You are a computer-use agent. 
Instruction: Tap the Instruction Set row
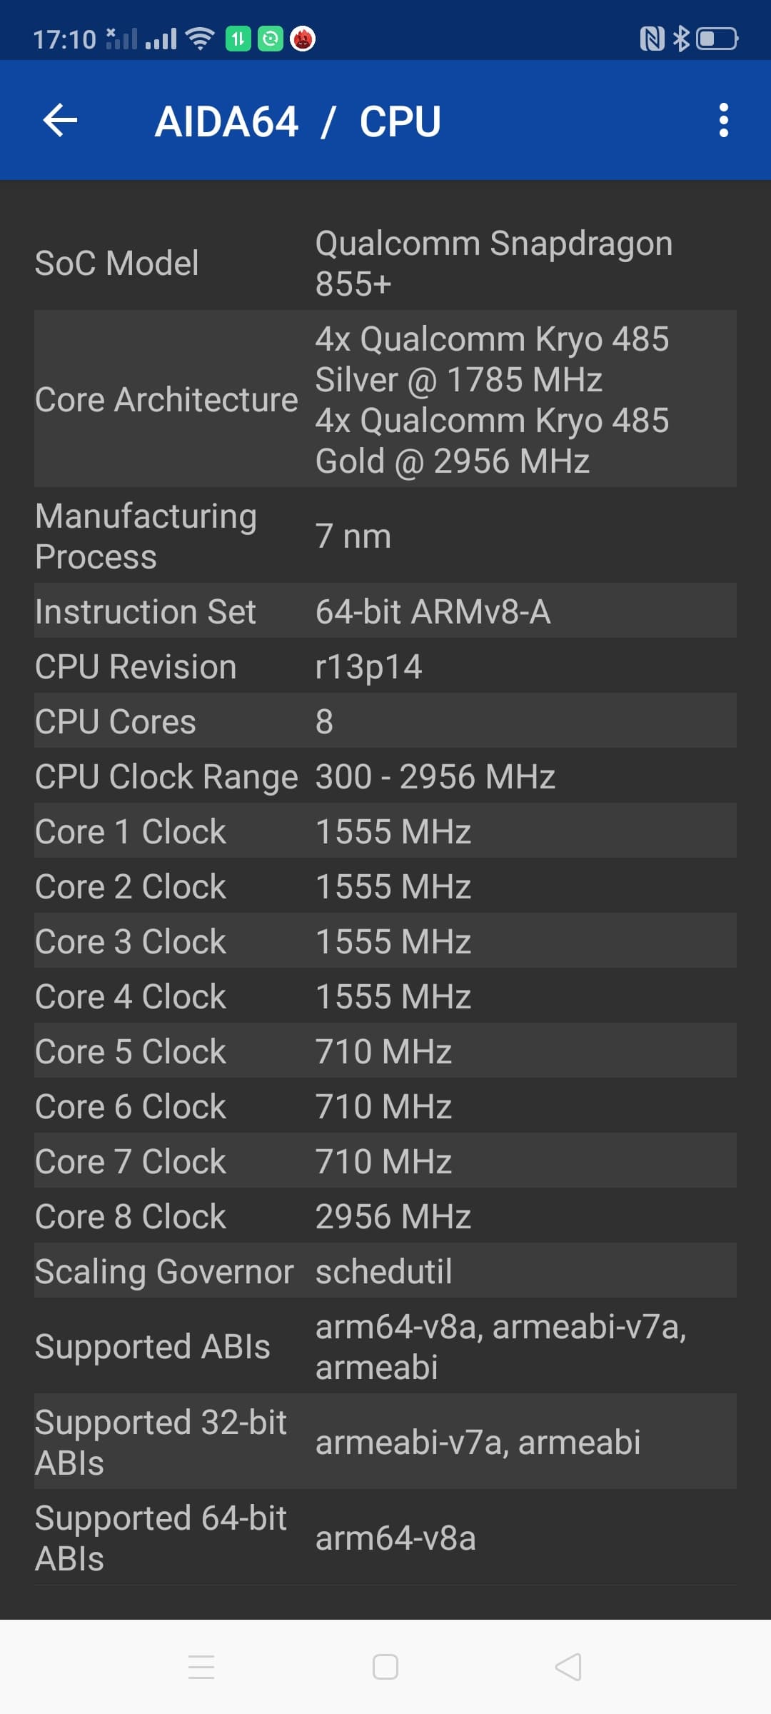coord(385,611)
